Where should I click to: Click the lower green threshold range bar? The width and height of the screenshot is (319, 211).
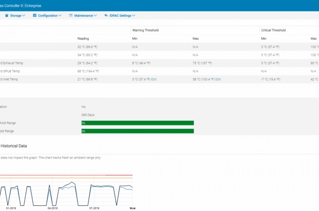[x=137, y=131]
